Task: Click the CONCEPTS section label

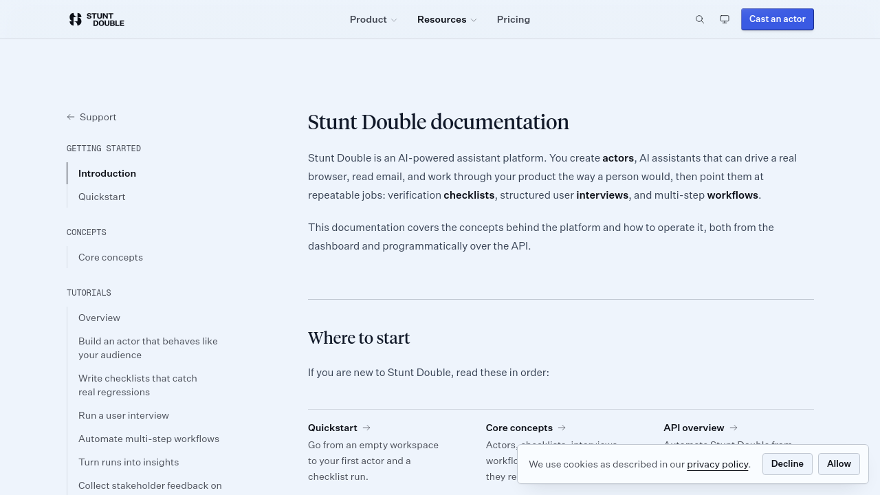Action: click(x=87, y=232)
